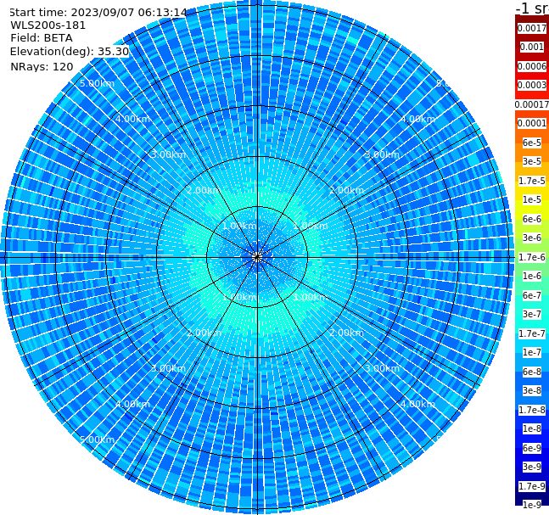Select the 1e-9 colorbar bottom label
Viewport: 549px width, 515px height.
pos(532,505)
